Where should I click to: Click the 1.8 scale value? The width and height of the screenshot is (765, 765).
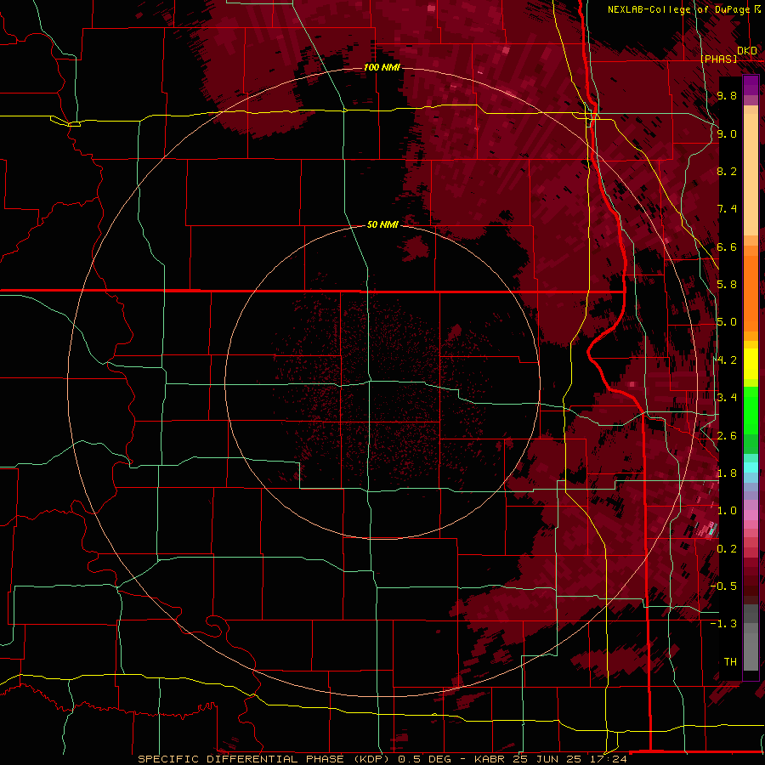727,473
